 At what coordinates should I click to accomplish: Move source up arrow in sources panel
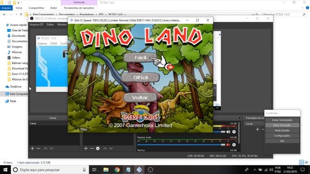coord(105,148)
